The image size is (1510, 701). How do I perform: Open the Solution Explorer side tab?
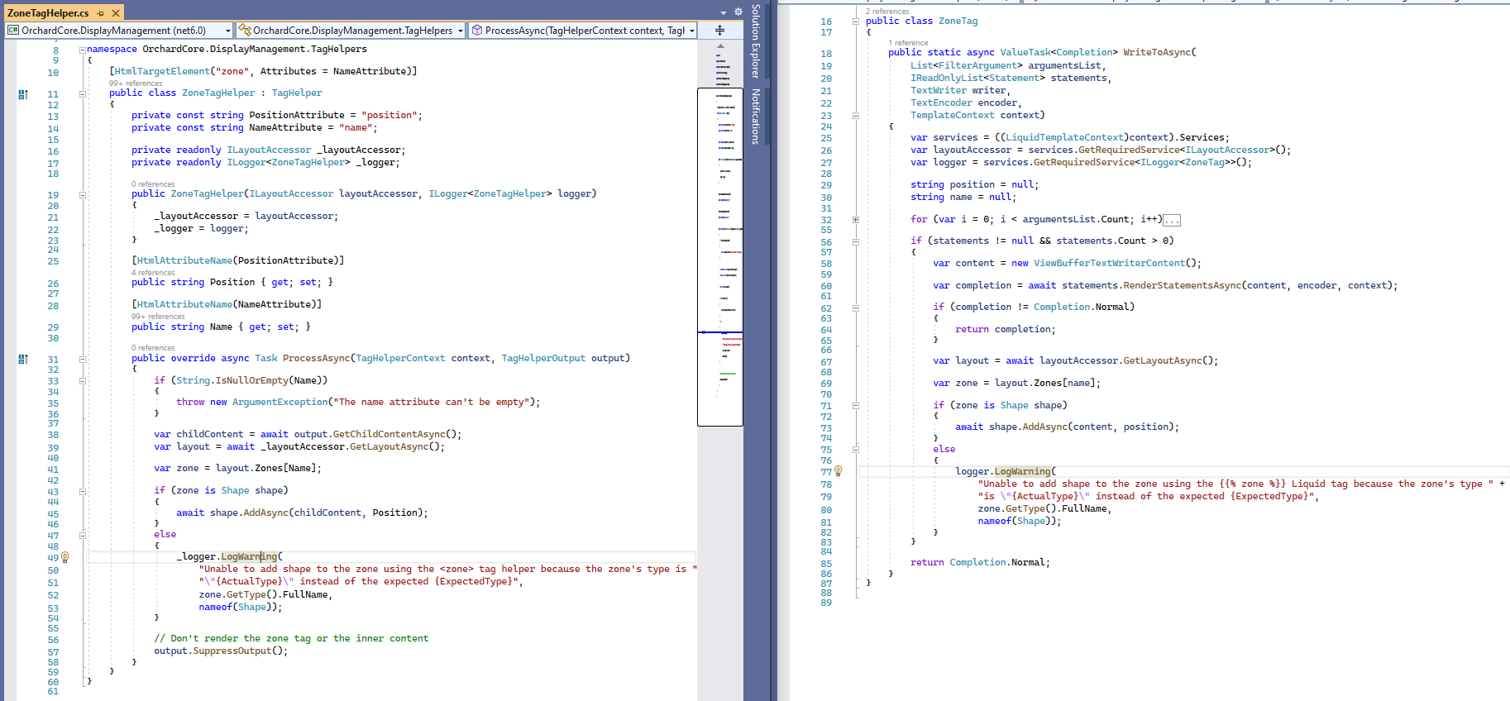point(755,41)
